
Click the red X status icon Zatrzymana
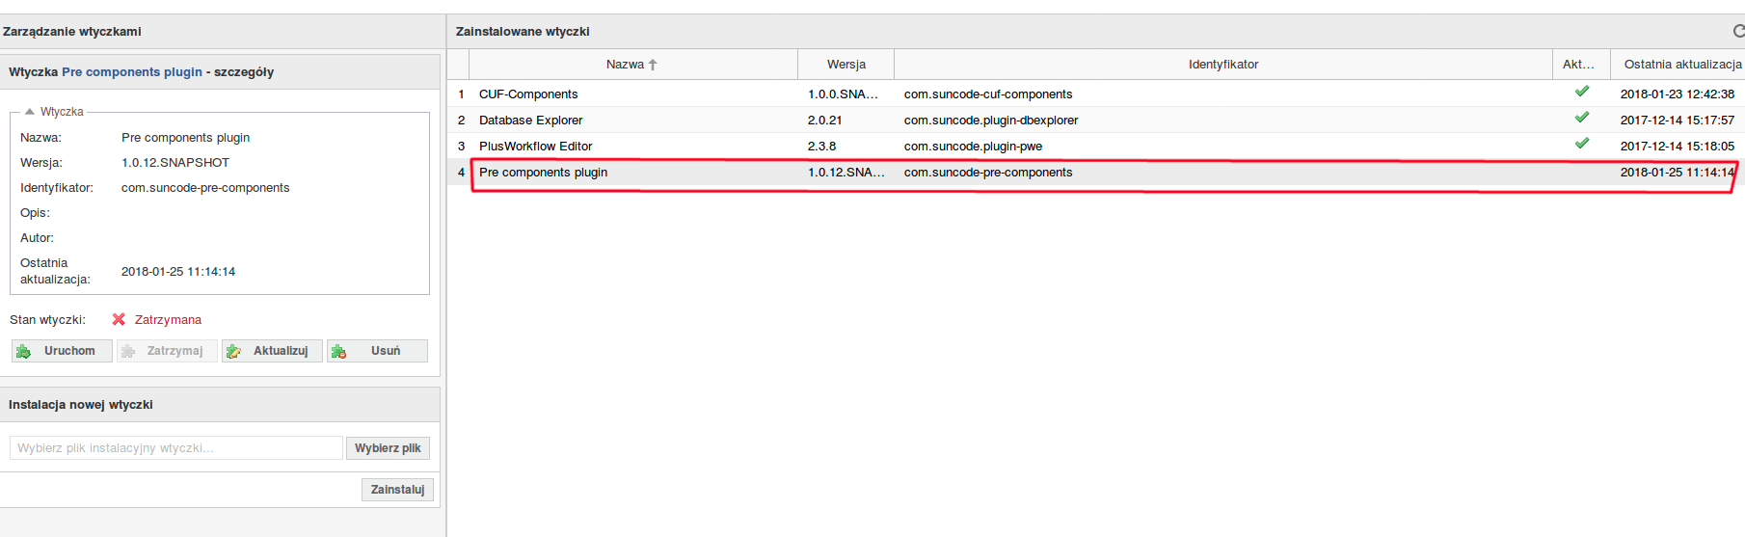(x=119, y=319)
